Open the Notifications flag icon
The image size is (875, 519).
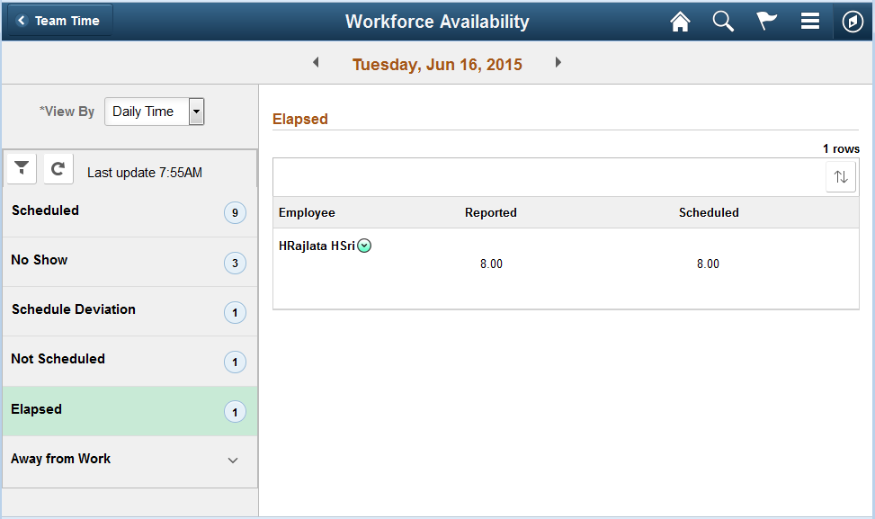click(x=767, y=22)
